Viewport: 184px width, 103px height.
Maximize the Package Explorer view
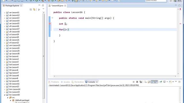pos(43,5)
